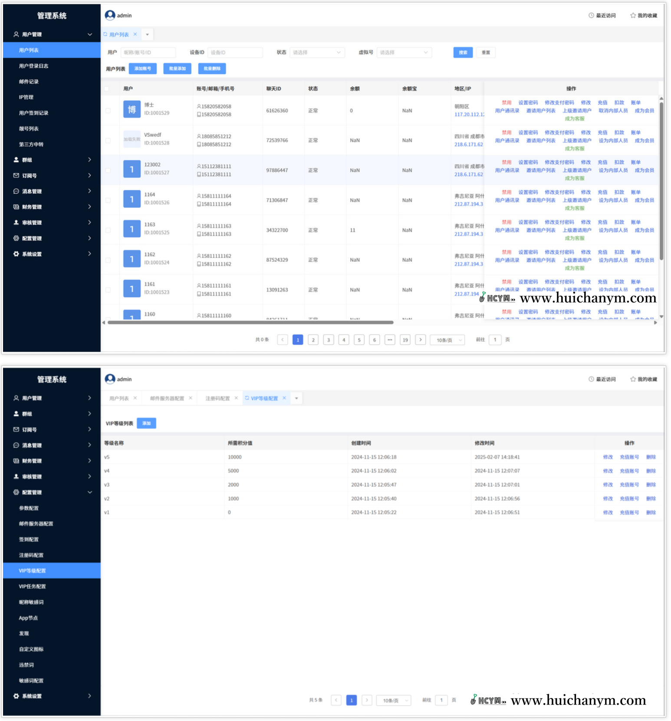
Task: Select the checkbox for user 123002
Action: [x=108, y=171]
